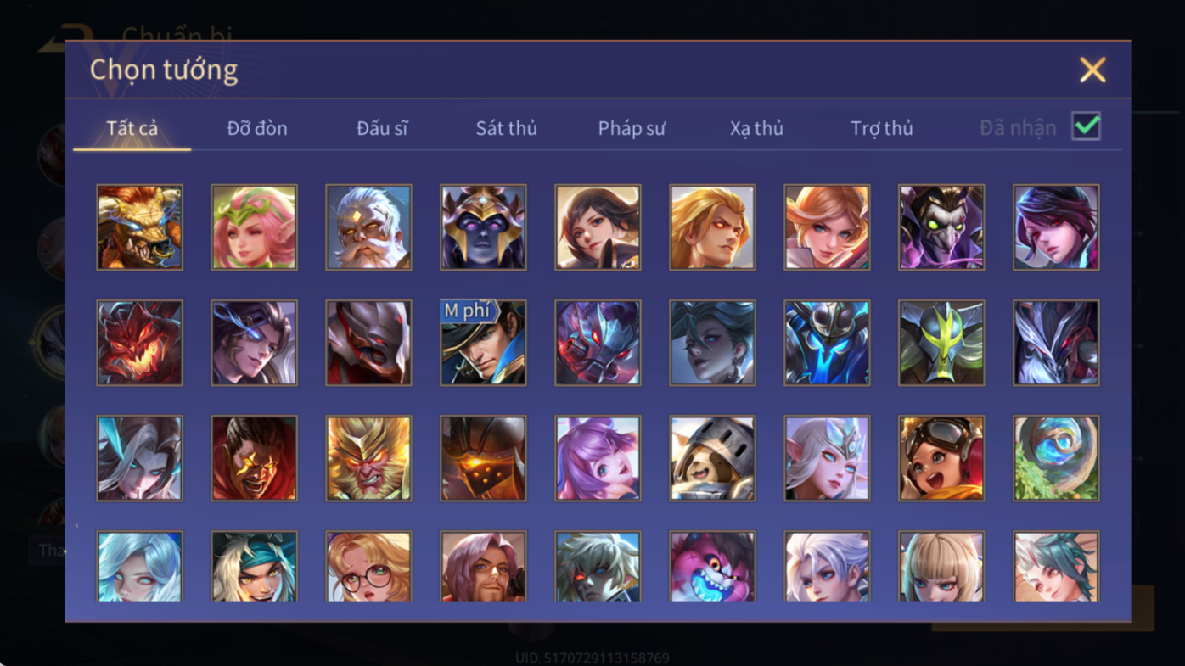Choose the white-bearded old man hero

(x=368, y=227)
